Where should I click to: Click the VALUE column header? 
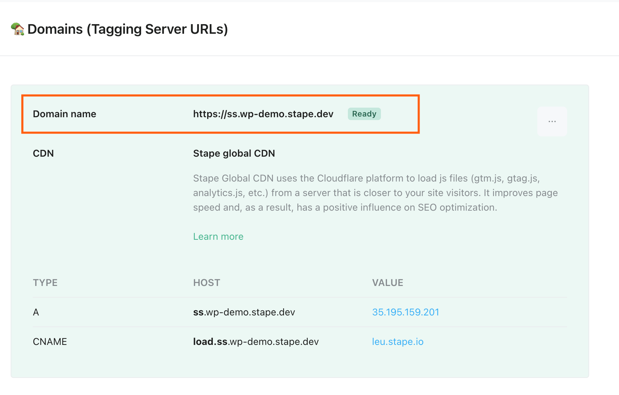pyautogui.click(x=388, y=283)
